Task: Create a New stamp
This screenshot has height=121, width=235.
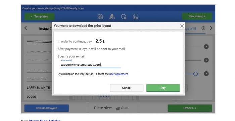Action: [x=197, y=16]
